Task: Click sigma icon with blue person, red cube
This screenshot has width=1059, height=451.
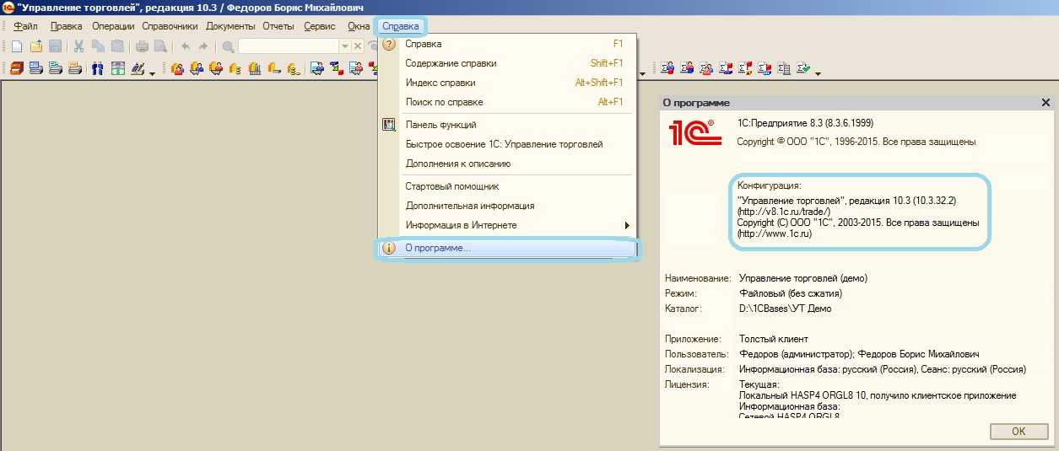Action: (667, 68)
